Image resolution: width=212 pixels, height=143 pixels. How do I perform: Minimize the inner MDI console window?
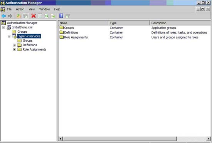tap(198, 9)
